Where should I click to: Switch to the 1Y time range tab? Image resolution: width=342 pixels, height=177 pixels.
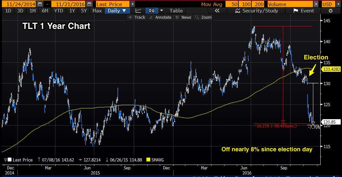coord(72,10)
